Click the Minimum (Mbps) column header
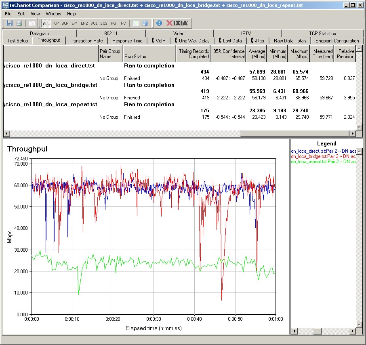Image resolution: width=366 pixels, height=345 pixels. pos(277,54)
